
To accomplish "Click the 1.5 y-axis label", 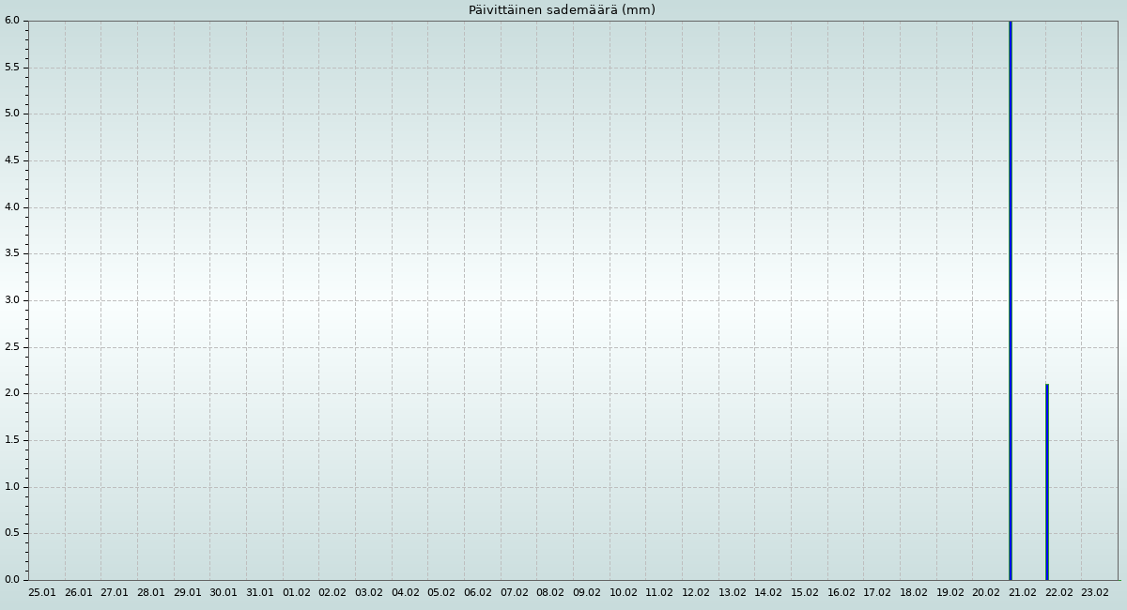I will tap(12, 439).
